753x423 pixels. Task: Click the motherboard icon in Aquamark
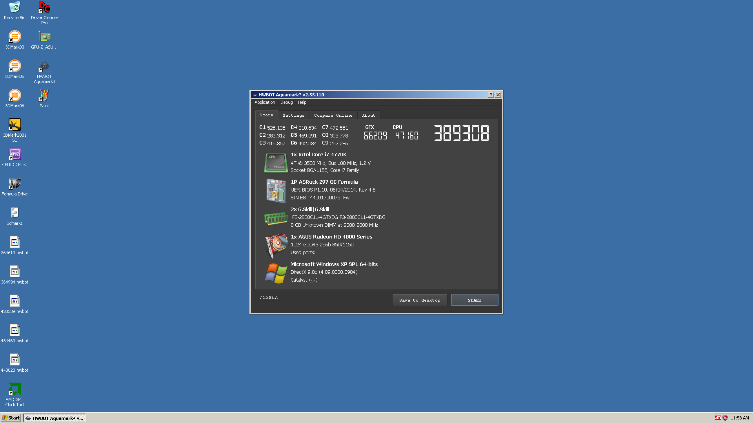tap(276, 191)
